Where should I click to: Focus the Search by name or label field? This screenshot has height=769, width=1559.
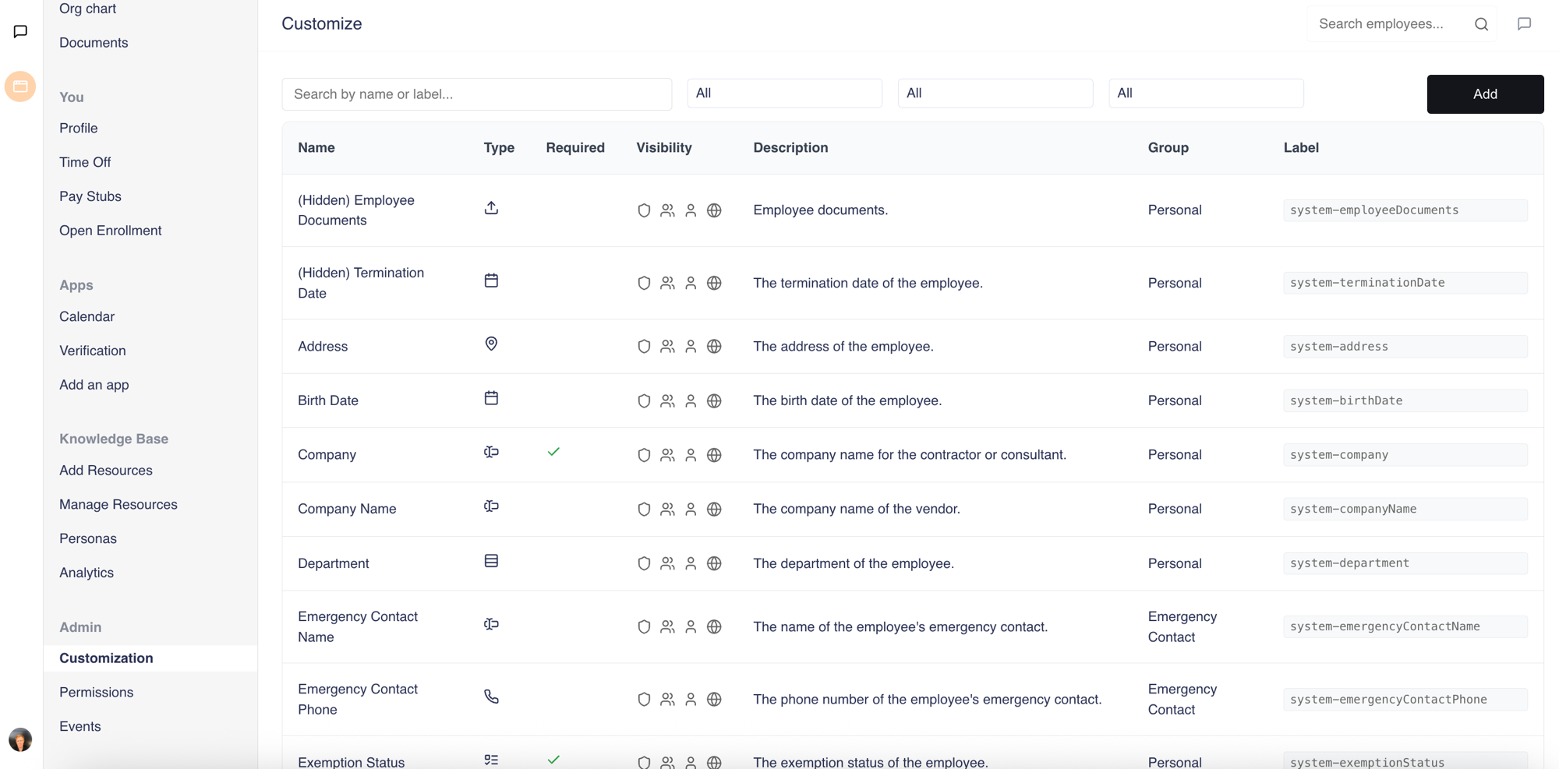coord(476,94)
